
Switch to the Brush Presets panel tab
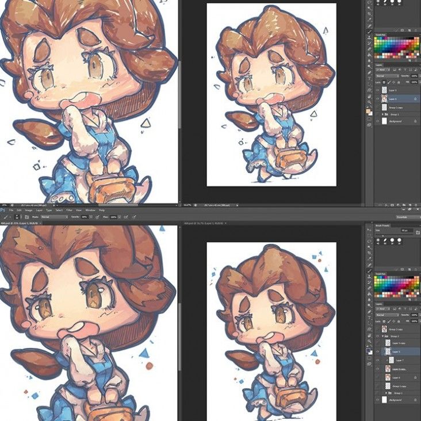382,226
